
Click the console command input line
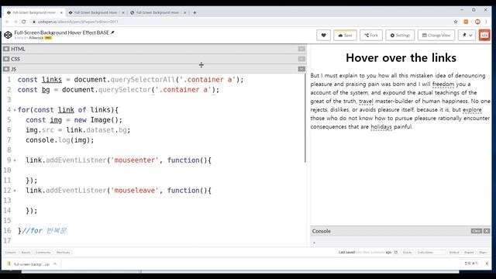click(401, 243)
